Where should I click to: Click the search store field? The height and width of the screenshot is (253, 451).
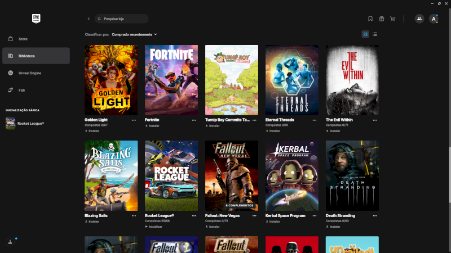[121, 19]
